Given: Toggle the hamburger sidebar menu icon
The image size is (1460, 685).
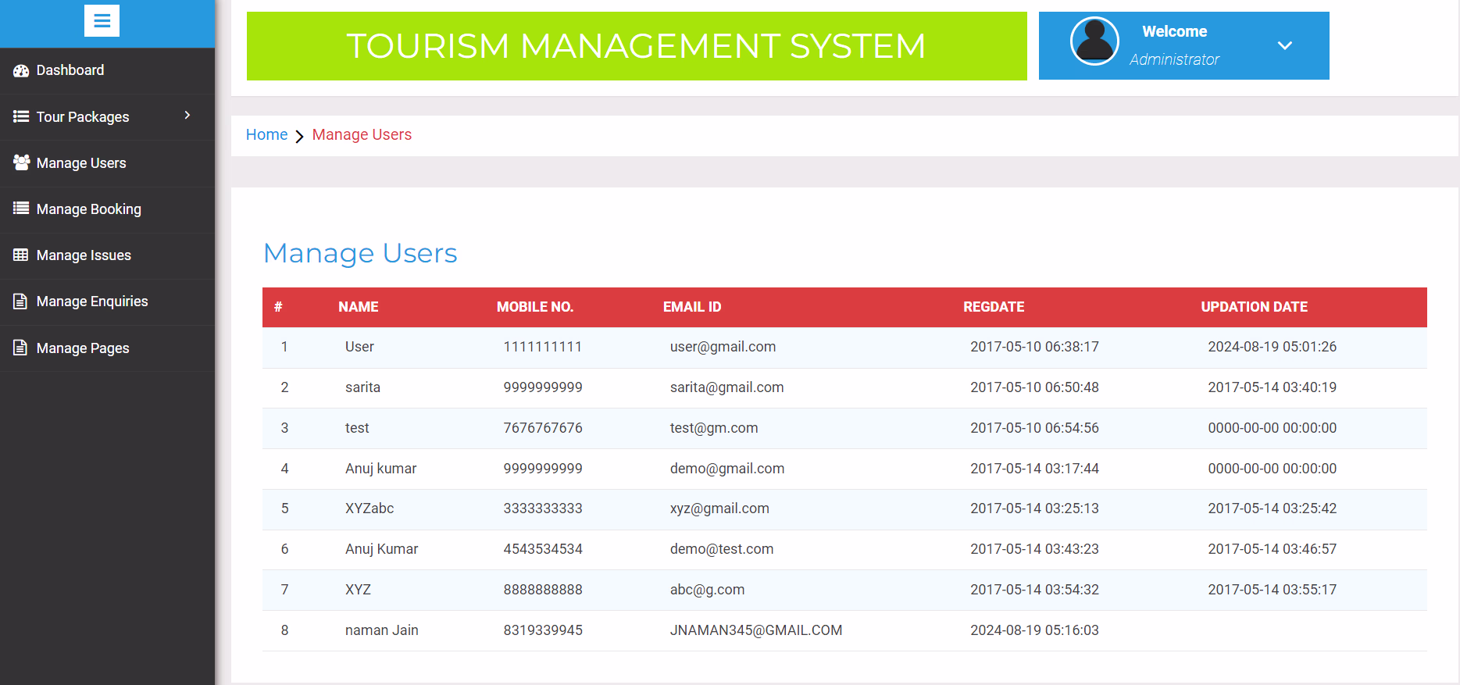Looking at the screenshot, I should 102,21.
